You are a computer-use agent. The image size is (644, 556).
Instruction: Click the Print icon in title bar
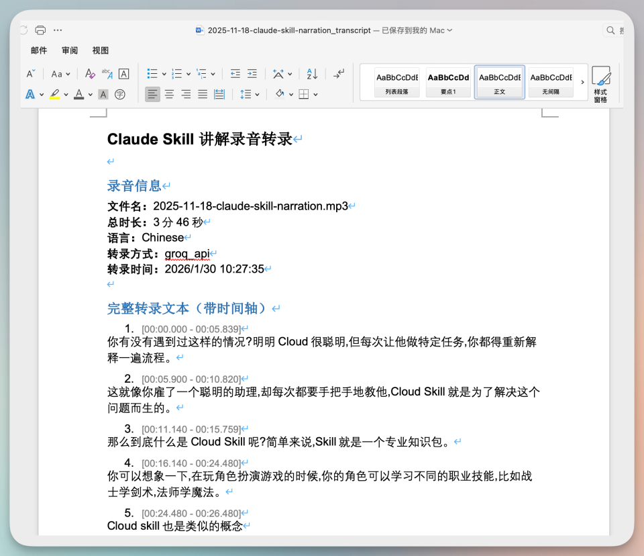coord(40,30)
